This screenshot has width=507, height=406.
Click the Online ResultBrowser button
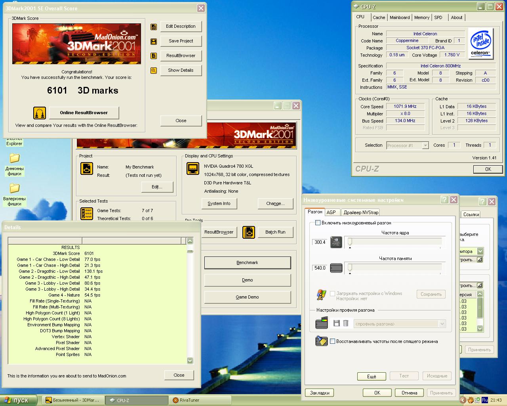coord(84,113)
